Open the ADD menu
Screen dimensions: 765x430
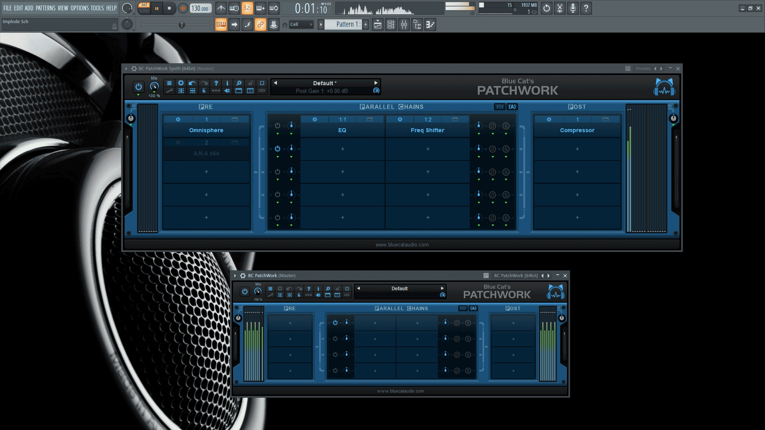click(x=29, y=8)
